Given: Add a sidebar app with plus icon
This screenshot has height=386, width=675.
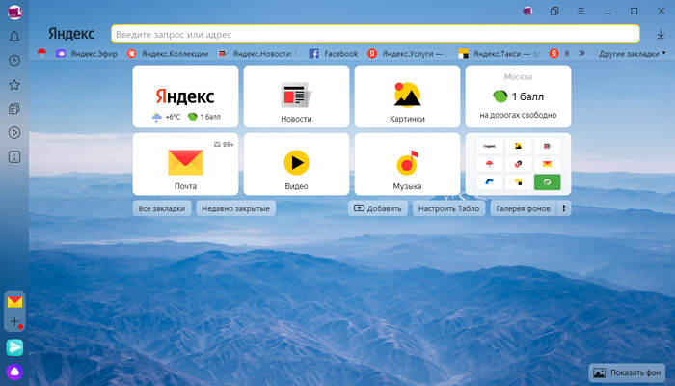Looking at the screenshot, I should [14, 321].
